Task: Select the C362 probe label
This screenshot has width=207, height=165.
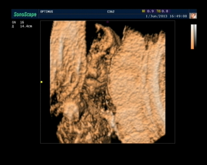Action: (111, 12)
